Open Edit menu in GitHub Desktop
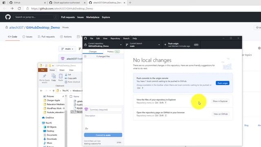 point(98,38)
